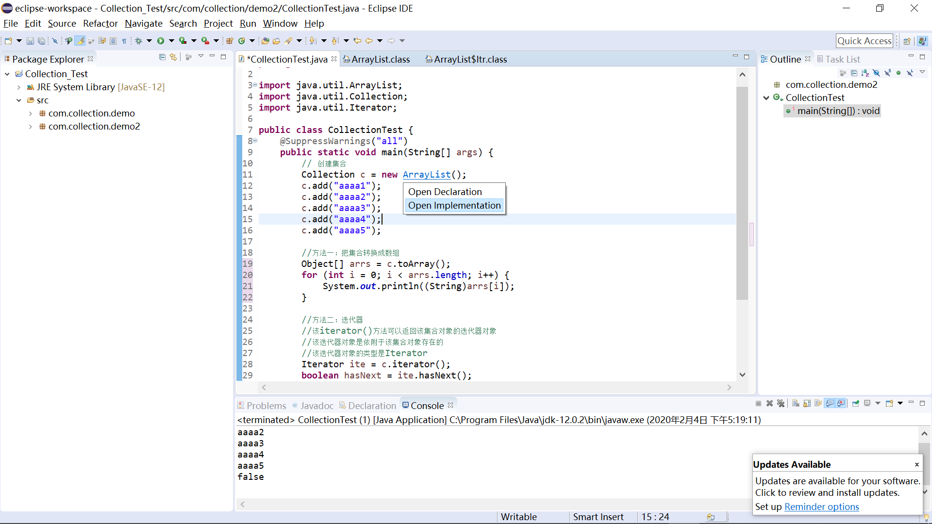
Task: Open the Refactor menu
Action: pos(100,23)
